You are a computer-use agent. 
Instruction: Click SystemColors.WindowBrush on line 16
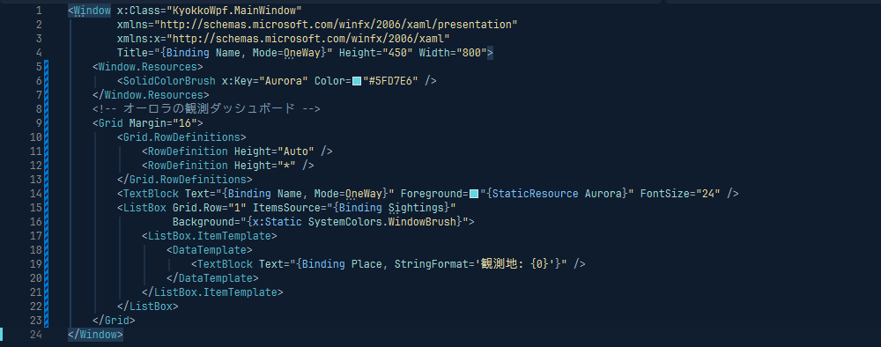click(382, 222)
